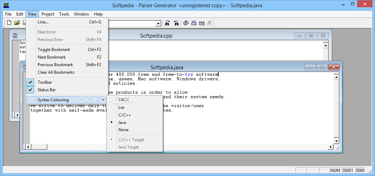
Task: Click Softpedia.cpp window document icon
Action: coord(15,36)
